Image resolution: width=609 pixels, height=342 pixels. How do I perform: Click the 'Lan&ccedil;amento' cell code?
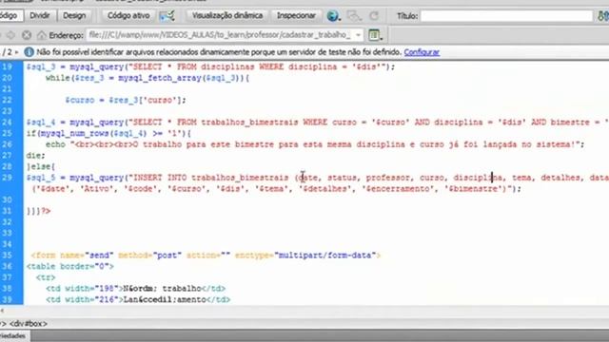138,300
